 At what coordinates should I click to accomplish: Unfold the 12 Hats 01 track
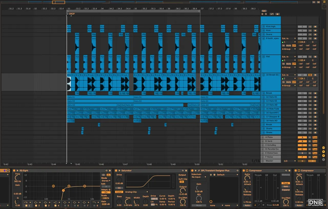(x=263, y=97)
